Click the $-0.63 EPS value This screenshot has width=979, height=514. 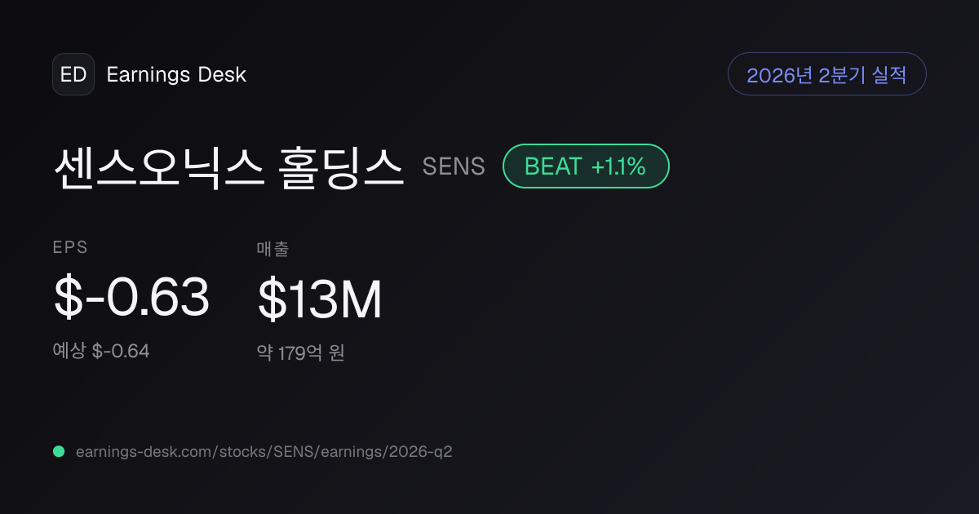(131, 298)
